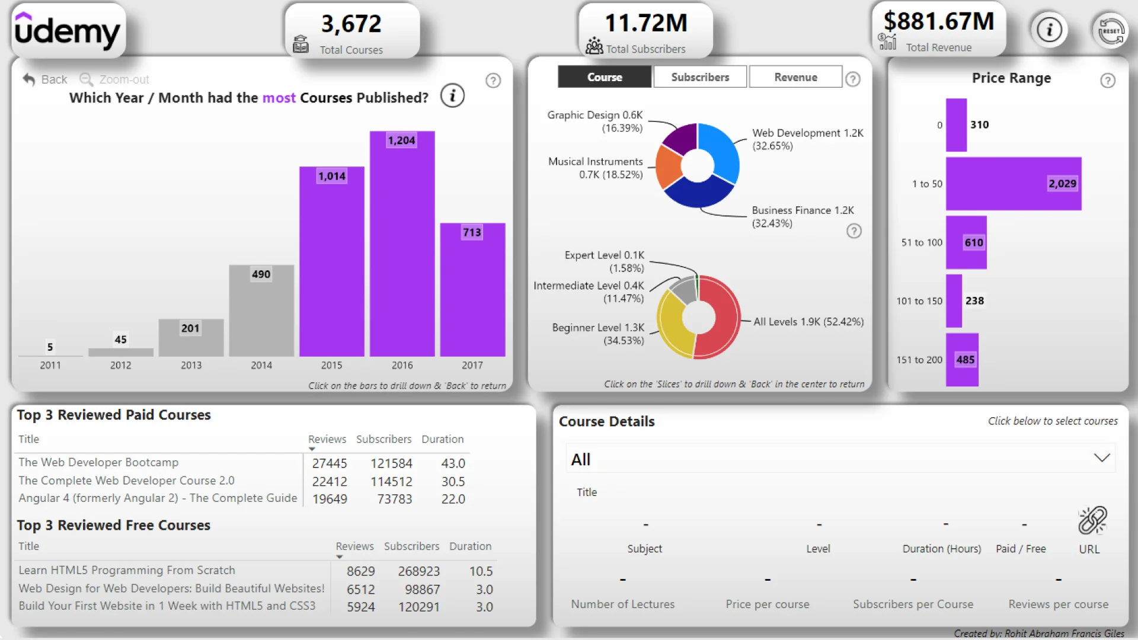The image size is (1138, 640).
Task: Click the Total Courses book icon
Action: 301,44
